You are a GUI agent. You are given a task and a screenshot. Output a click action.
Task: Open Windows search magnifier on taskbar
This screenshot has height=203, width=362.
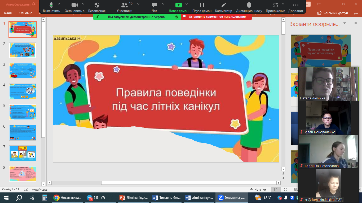point(19,197)
